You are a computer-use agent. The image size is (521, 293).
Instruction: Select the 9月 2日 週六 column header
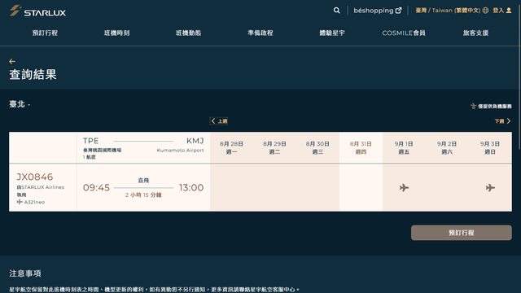447,147
